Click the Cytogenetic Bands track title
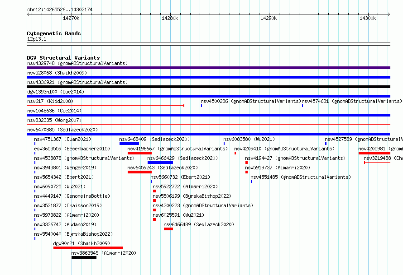 (54, 33)
